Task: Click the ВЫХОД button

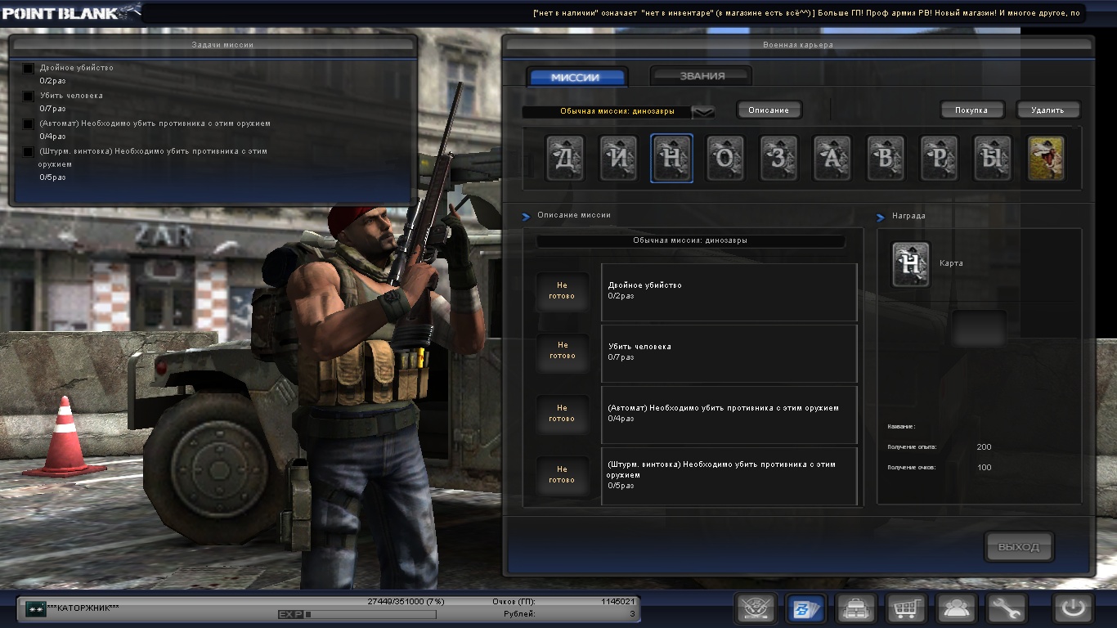Action: (x=1019, y=547)
